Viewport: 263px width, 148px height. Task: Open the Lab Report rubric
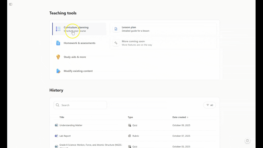click(65, 136)
